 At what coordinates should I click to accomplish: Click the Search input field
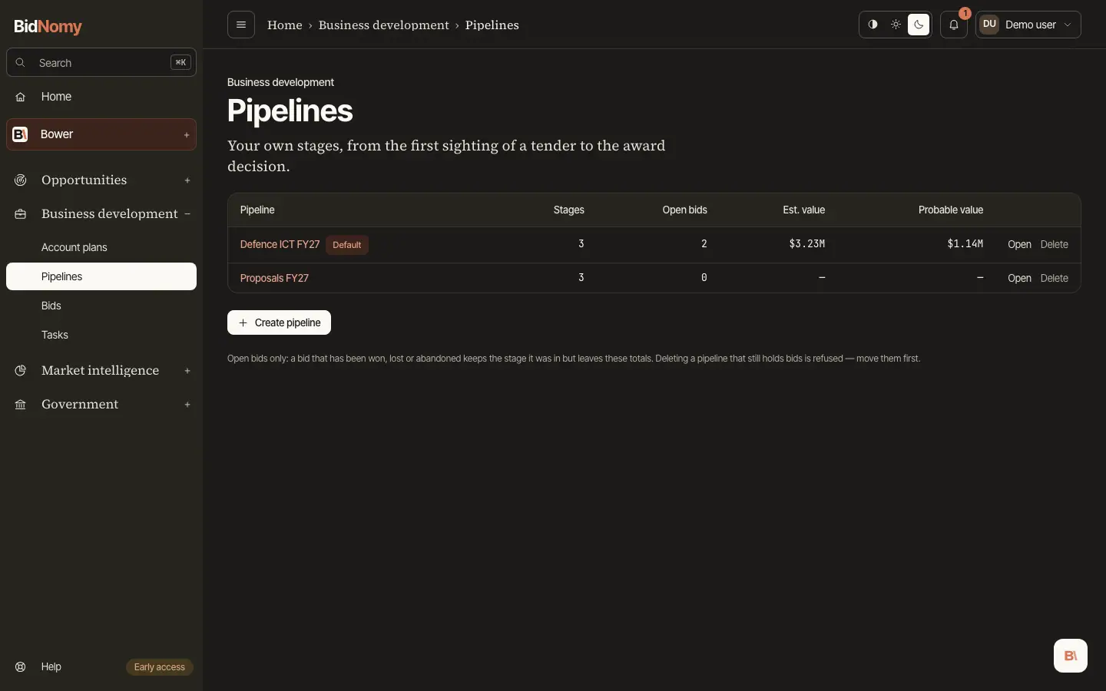pyautogui.click(x=101, y=63)
